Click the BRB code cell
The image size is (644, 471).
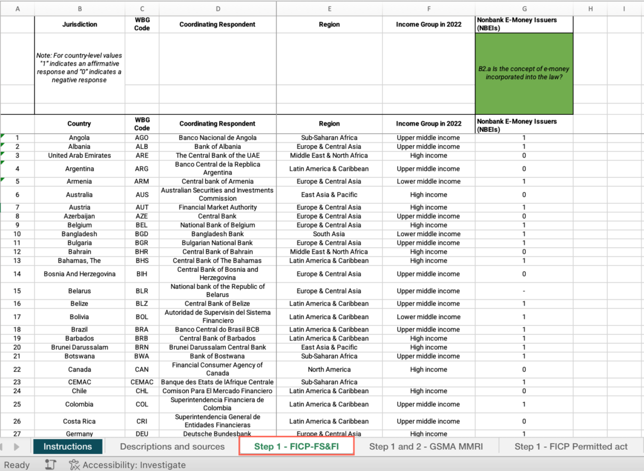coord(142,338)
